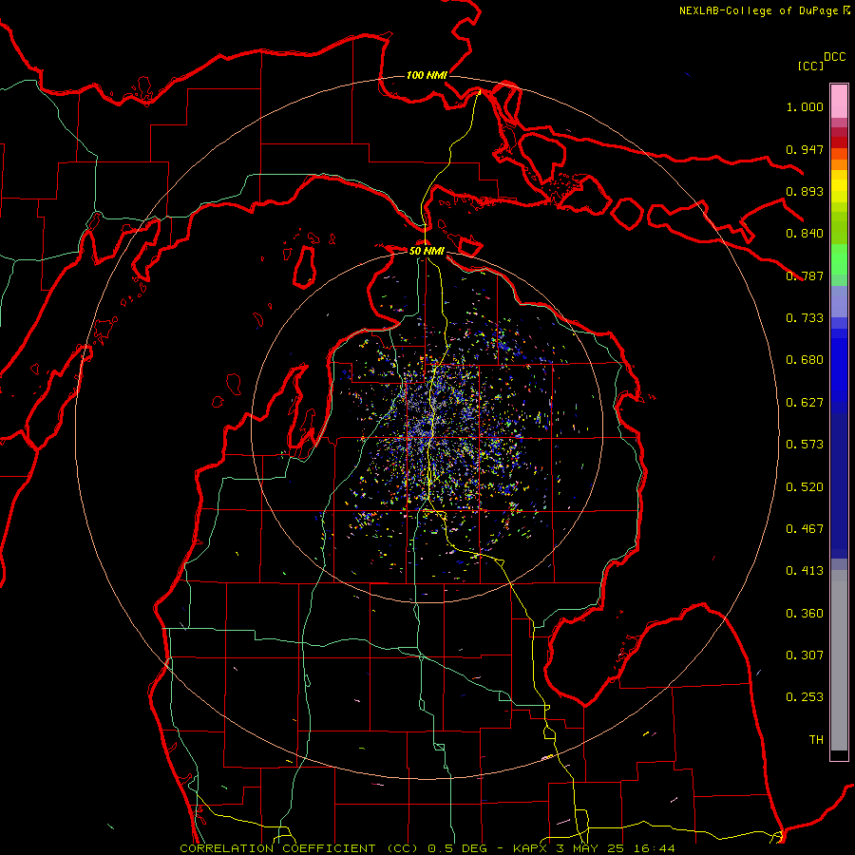Click the 0.733 scale value
The height and width of the screenshot is (855, 855).
coord(805,318)
